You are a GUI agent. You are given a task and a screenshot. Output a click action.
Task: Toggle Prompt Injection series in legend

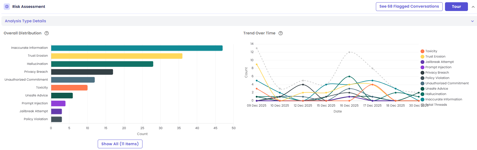(436, 67)
